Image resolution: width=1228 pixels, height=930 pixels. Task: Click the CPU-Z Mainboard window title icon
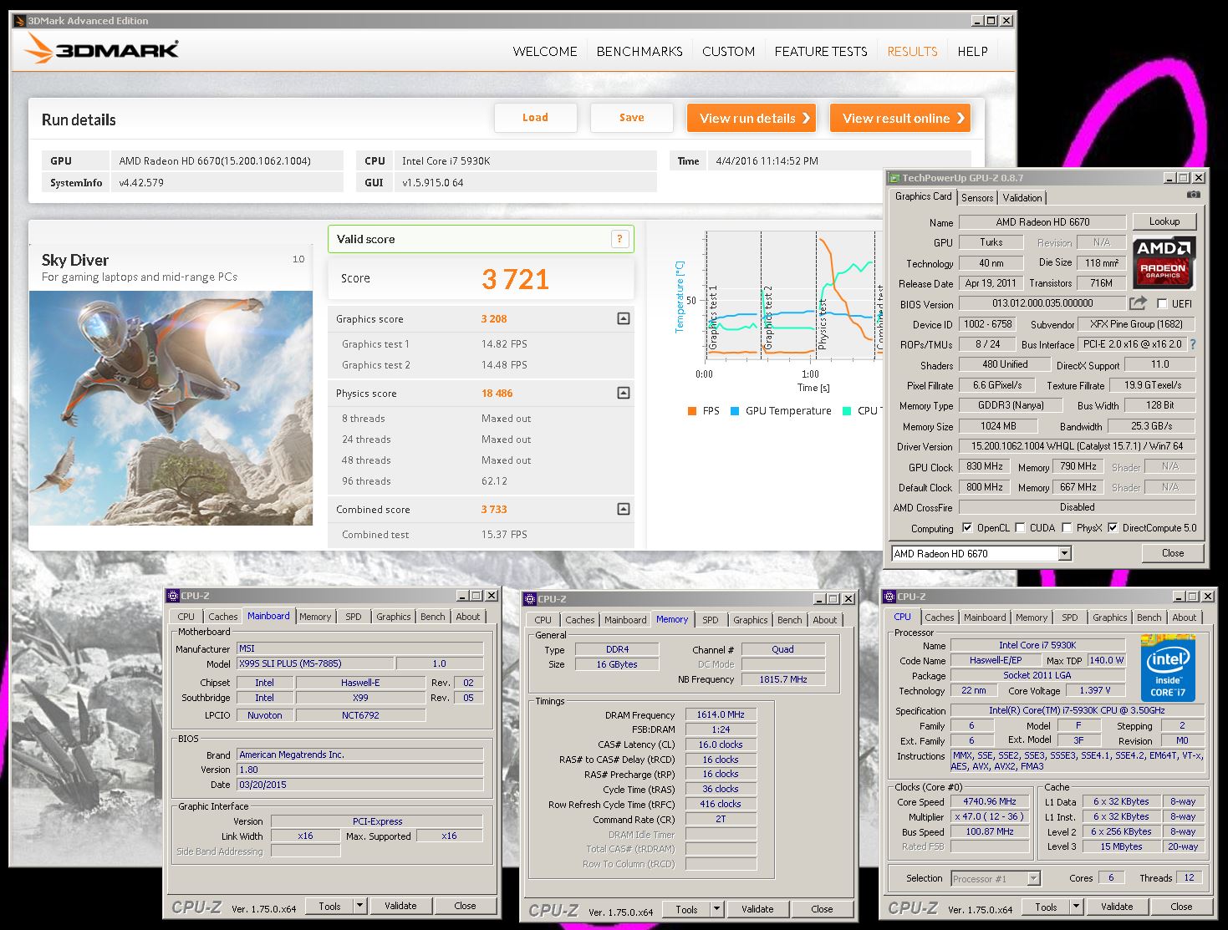pyautogui.click(x=173, y=596)
